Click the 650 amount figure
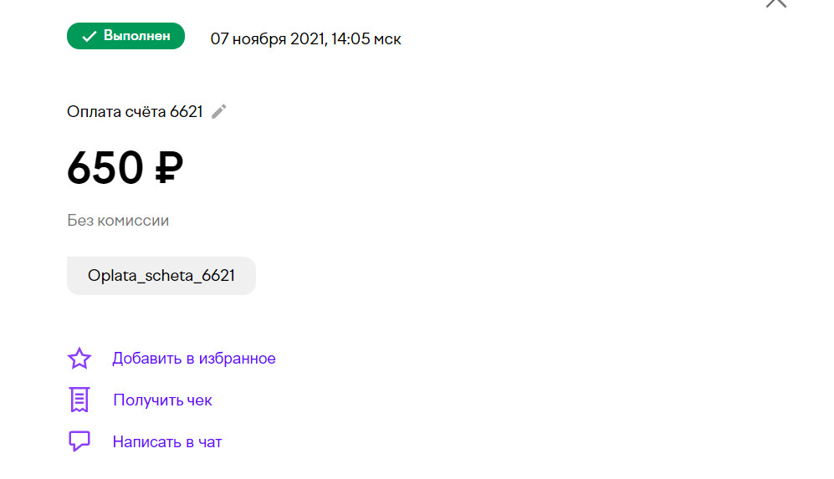The width and height of the screenshot is (834, 479). coord(105,167)
